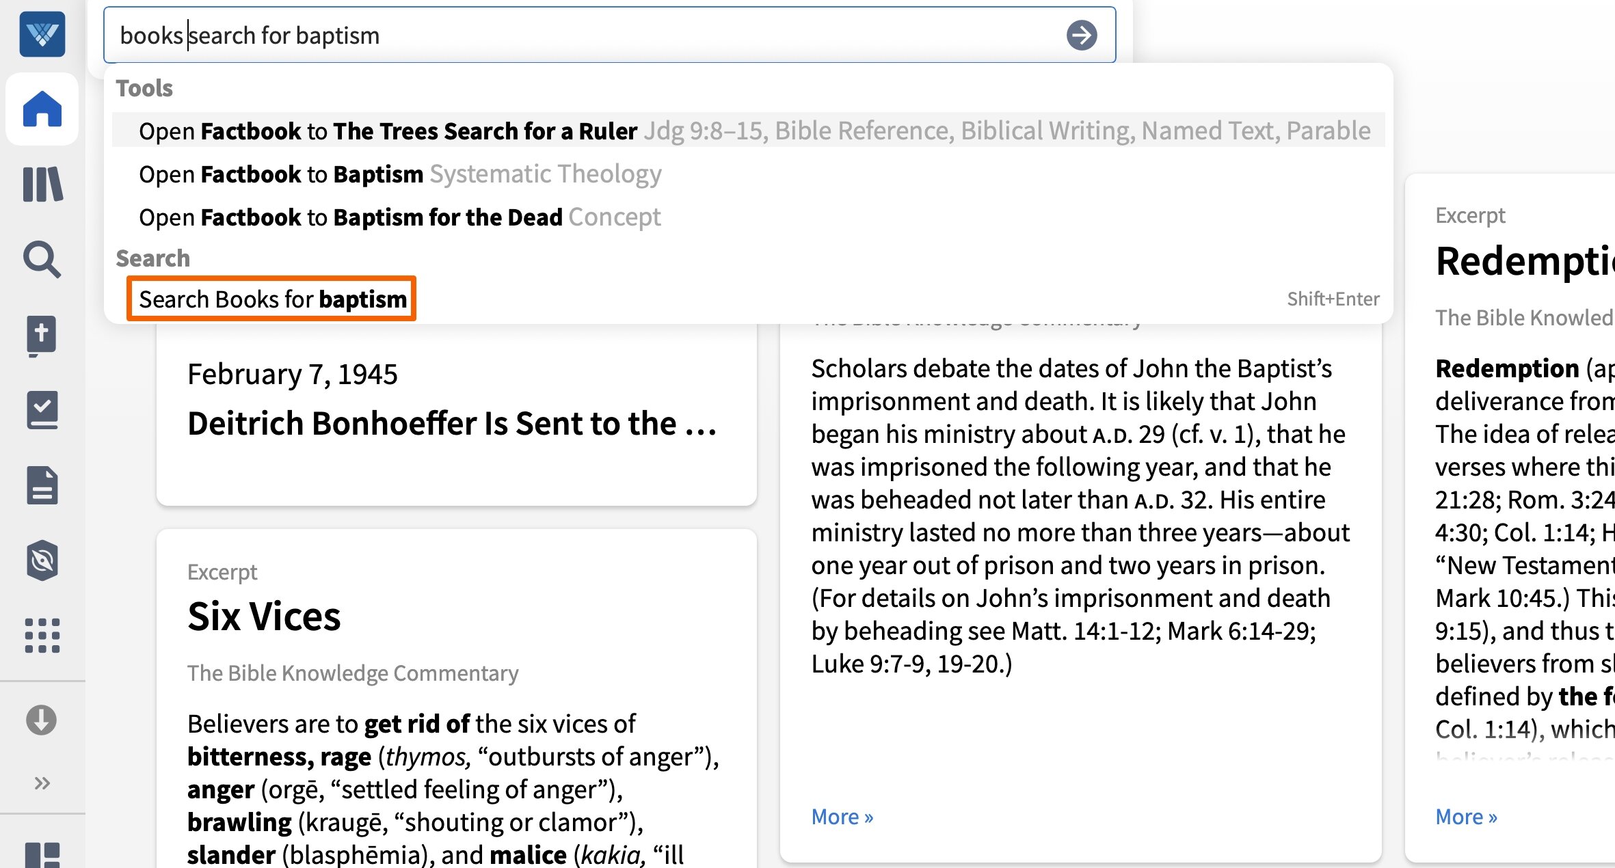The image size is (1615, 868).
Task: Open More link under John the Baptist excerpt
Action: (842, 817)
